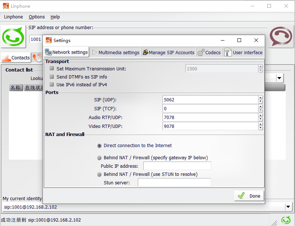Viewport: 295px width, 226px height.
Task: Increase Audio RTP/UDP port value
Action: click(x=260, y=115)
